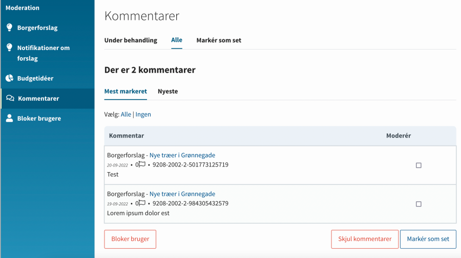Click the Ingen selection link
Image resolution: width=461 pixels, height=258 pixels.
click(143, 114)
